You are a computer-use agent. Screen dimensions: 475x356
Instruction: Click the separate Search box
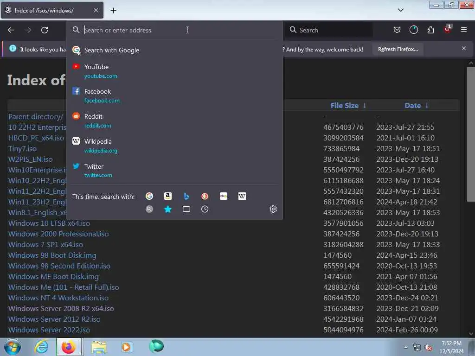(x=329, y=30)
